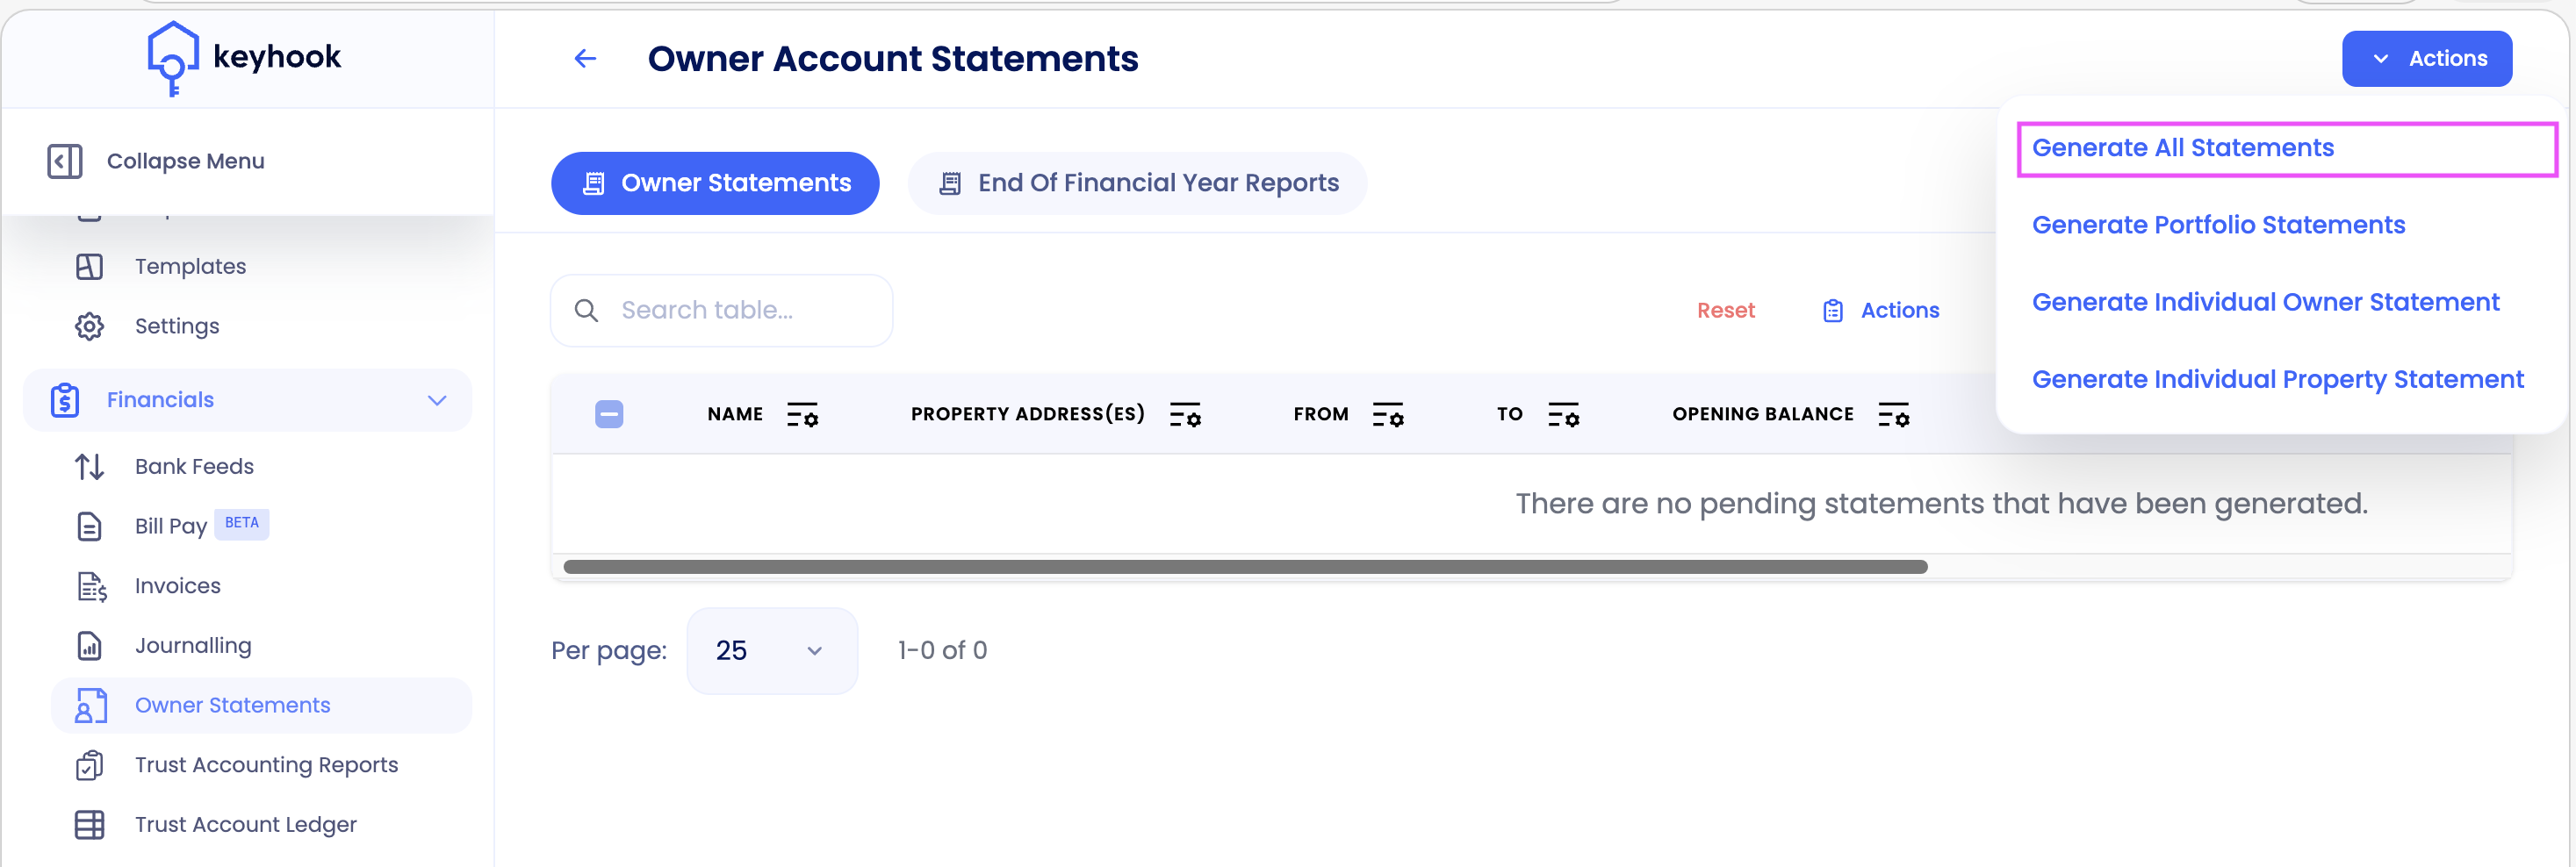The height and width of the screenshot is (867, 2576).
Task: Click the Bank Feeds arrows icon
Action: 89,466
